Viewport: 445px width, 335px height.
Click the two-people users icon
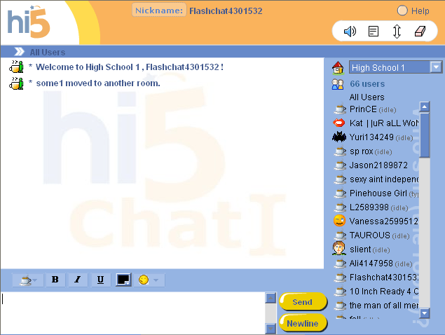coord(338,84)
